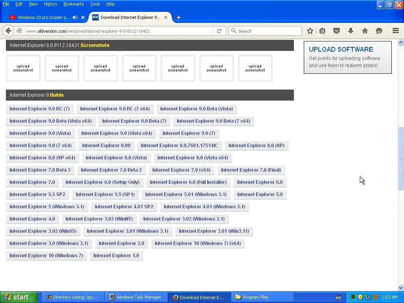Open Internet Explorer 6.0 (Full Installer) link
The width and height of the screenshot is (404, 303).
pos(188,182)
